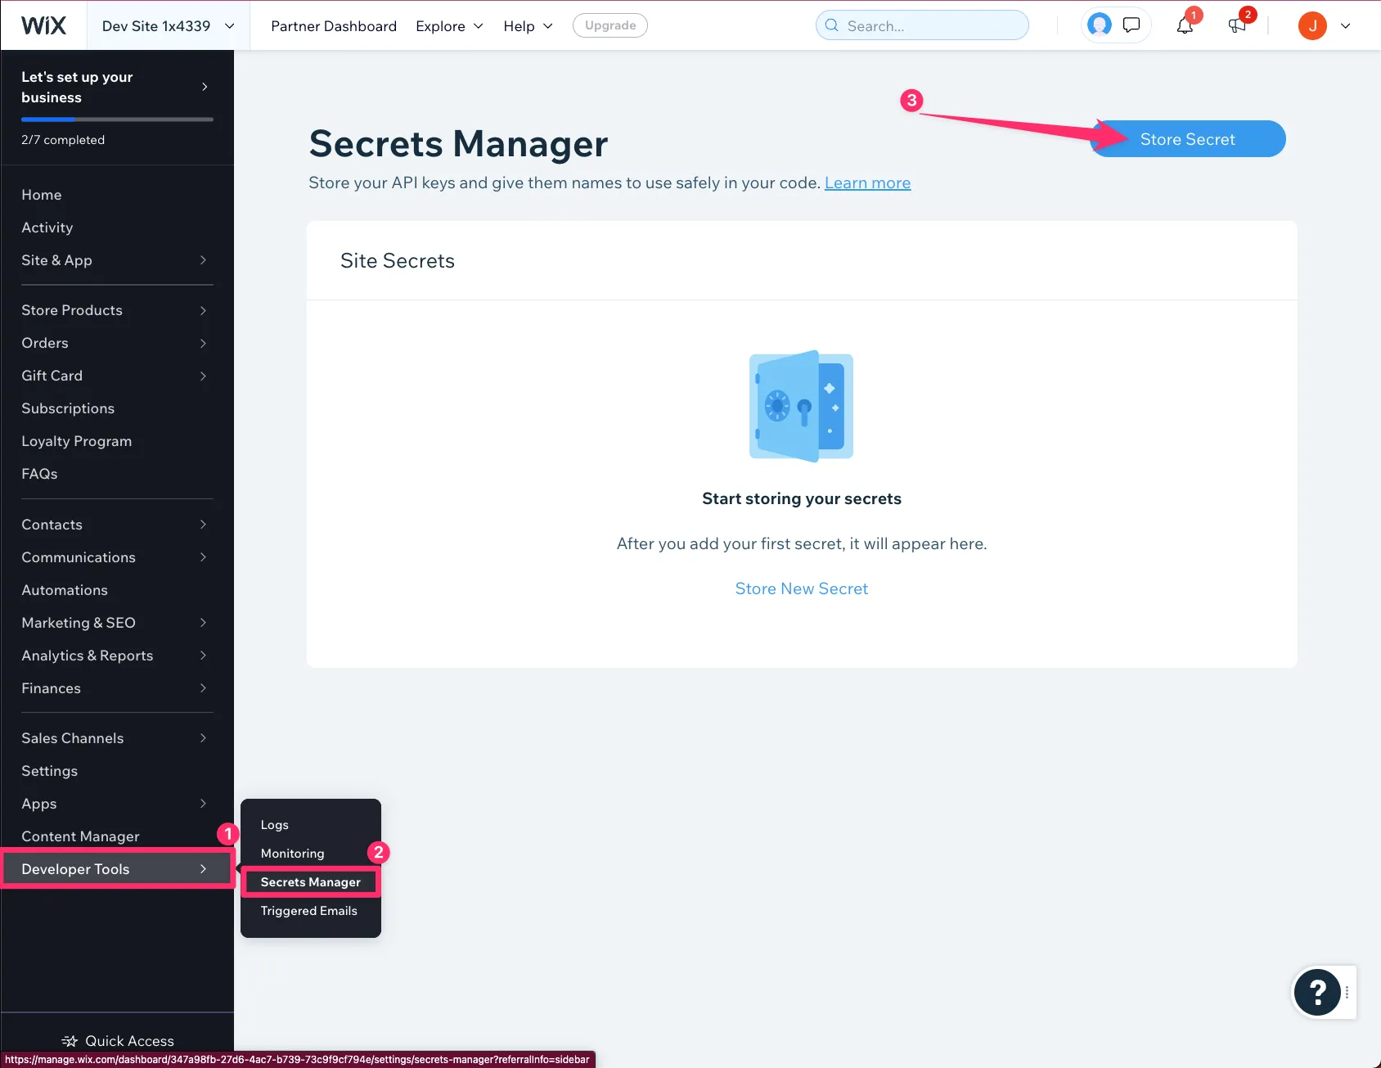
Task: Select Logs from Developer Tools flyout
Action: pyautogui.click(x=275, y=825)
